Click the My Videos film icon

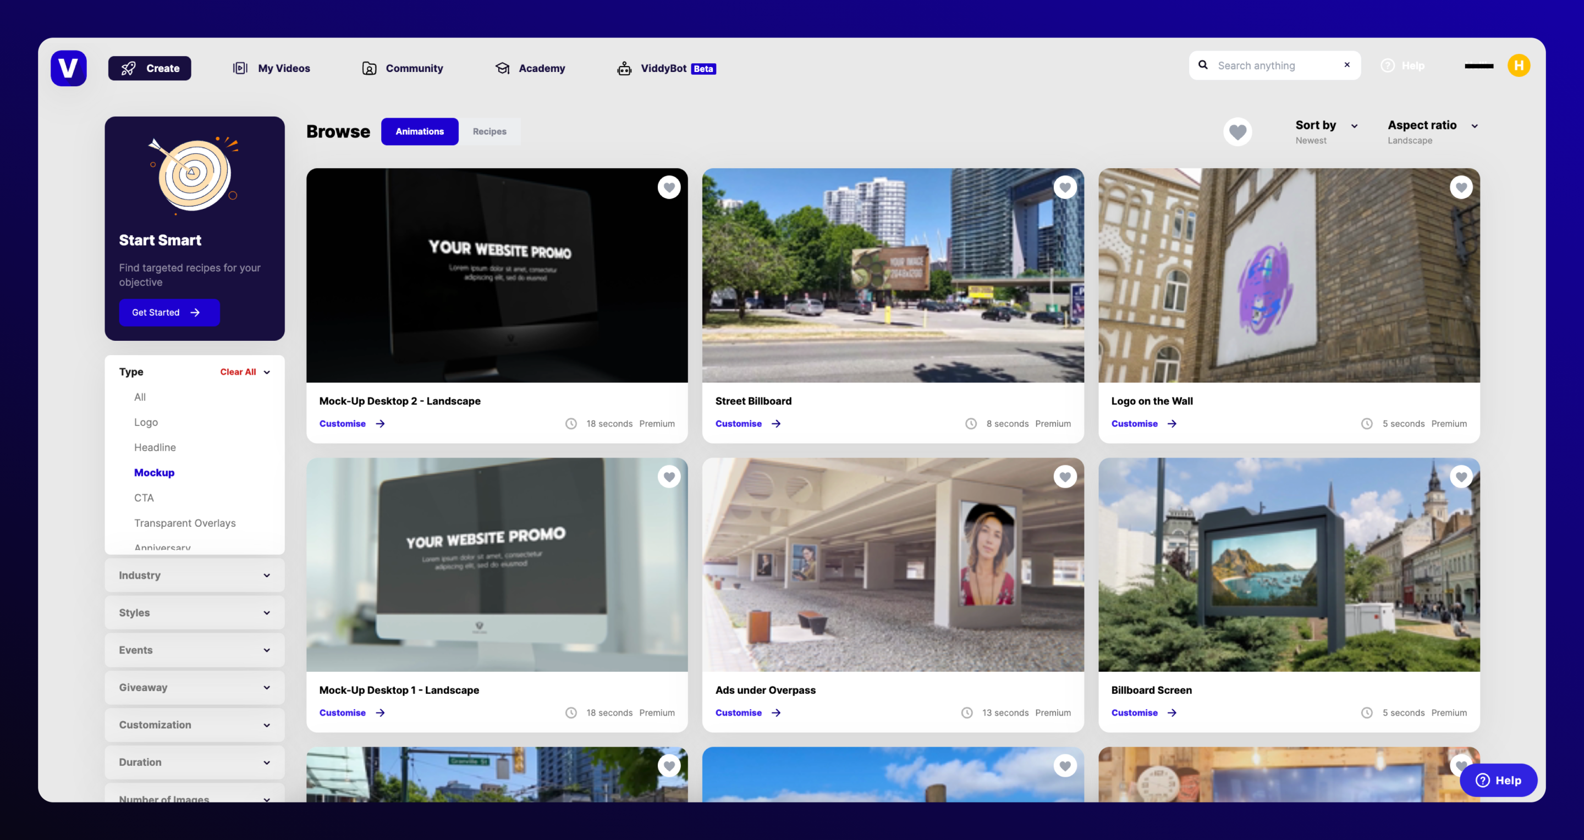click(x=240, y=68)
